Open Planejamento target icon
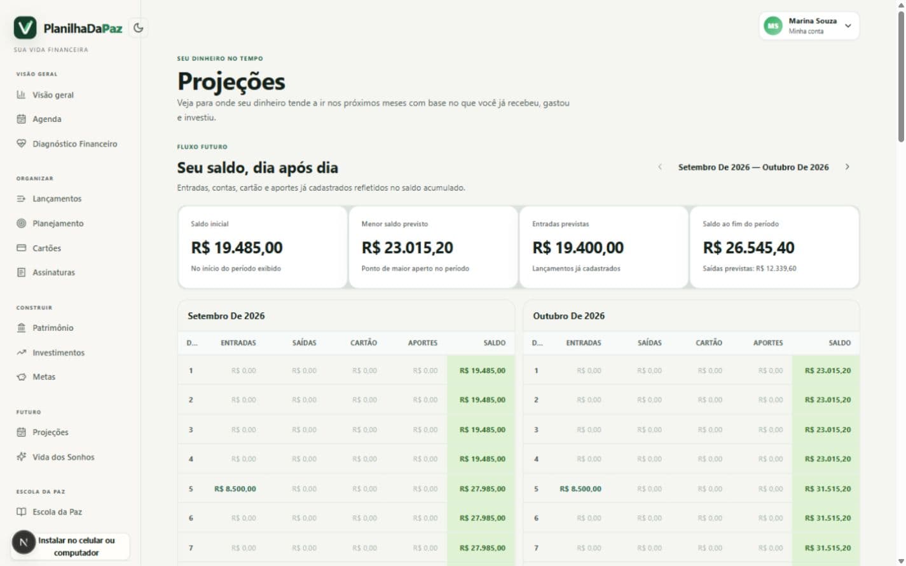This screenshot has height=566, width=906. point(21,223)
